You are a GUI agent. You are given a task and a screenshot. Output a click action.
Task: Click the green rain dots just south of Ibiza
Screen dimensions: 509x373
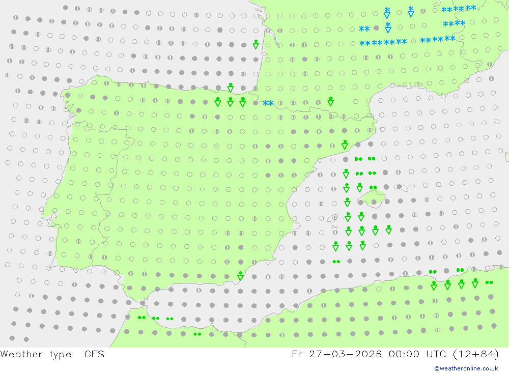pos(336,262)
